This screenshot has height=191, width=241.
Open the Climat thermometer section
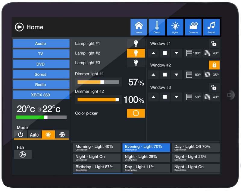click(x=157, y=27)
